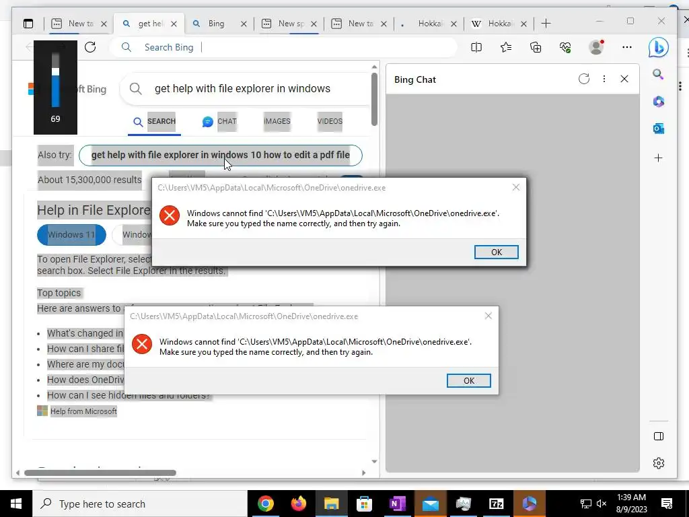Click OK in the lower error dialog
The image size is (689, 517).
pyautogui.click(x=468, y=381)
